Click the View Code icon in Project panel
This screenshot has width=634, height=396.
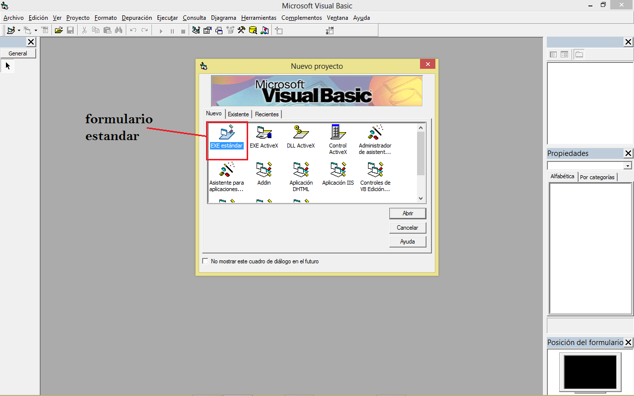pos(553,54)
